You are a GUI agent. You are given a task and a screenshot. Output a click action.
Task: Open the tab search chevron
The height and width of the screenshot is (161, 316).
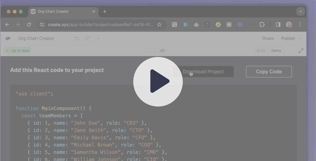tap(301, 12)
